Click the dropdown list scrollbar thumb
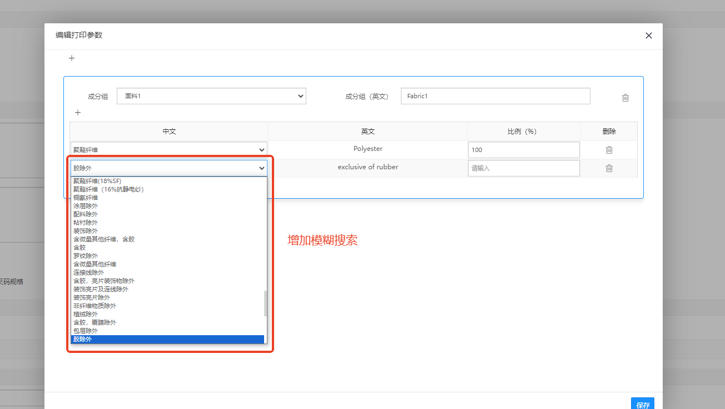Screen dimensions: 725x409 pyautogui.click(x=265, y=303)
